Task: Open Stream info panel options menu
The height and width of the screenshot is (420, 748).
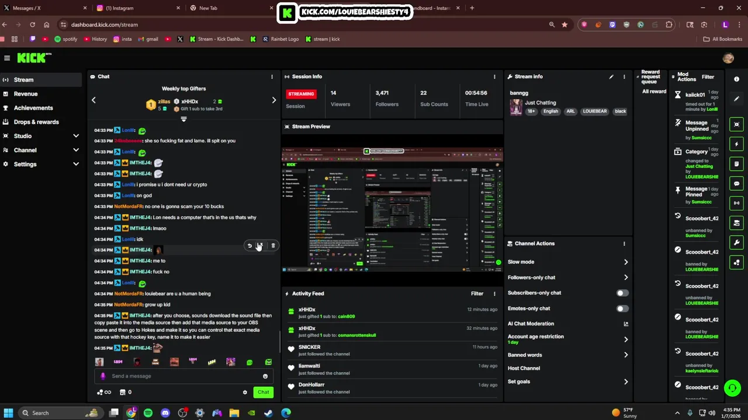Action: (624, 76)
